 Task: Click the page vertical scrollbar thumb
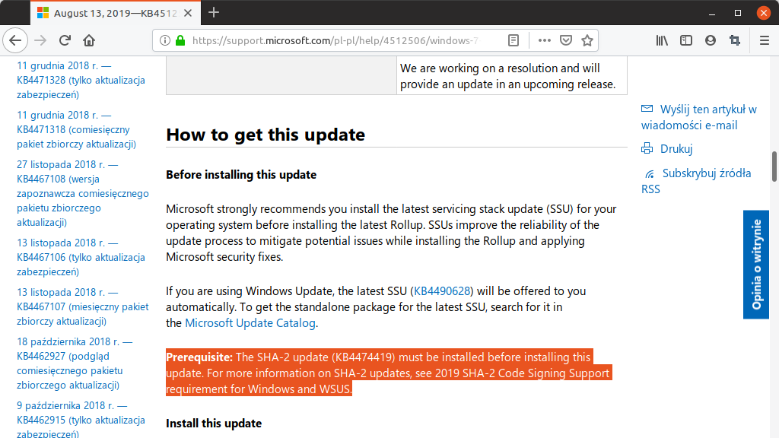[774, 167]
